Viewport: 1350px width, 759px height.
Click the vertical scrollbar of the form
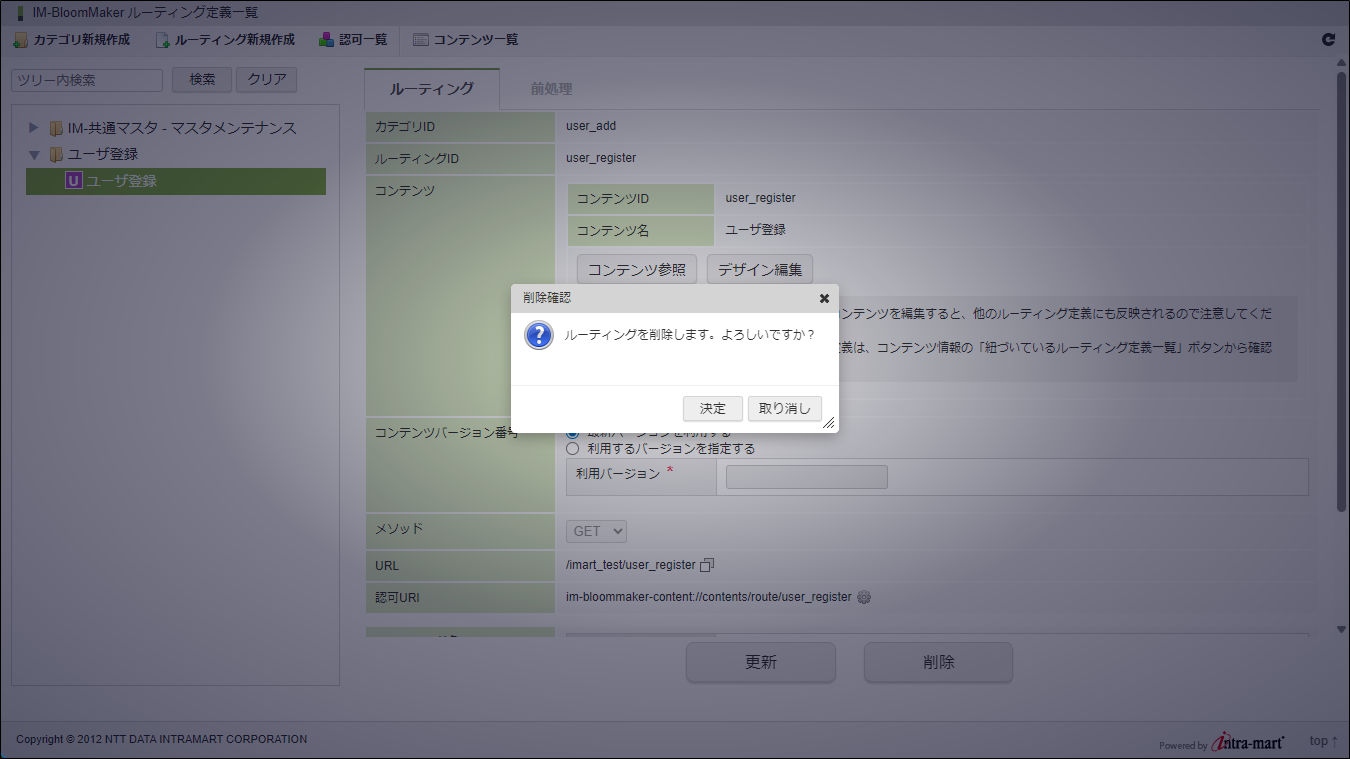coord(1341,290)
